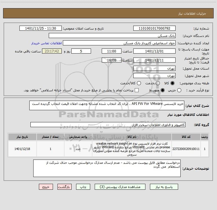Click the شماره نیاز number field
Screen dimensions: 217x210
(x=154, y=28)
